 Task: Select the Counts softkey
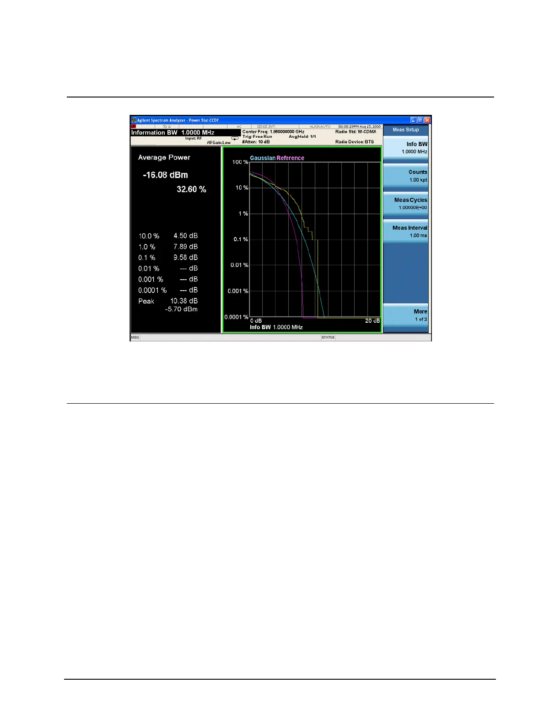[x=405, y=176]
